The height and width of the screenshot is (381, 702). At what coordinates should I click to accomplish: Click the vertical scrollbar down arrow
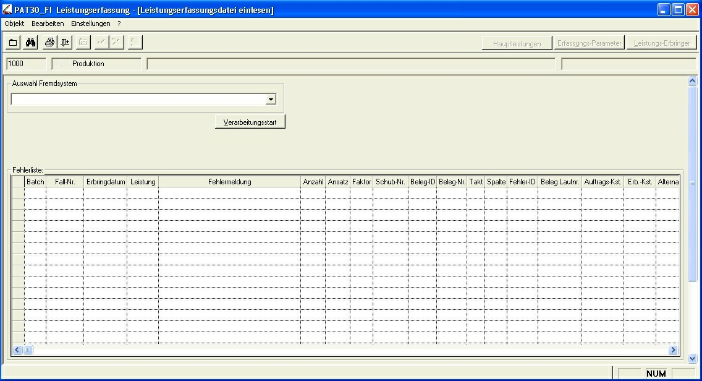tap(692, 358)
